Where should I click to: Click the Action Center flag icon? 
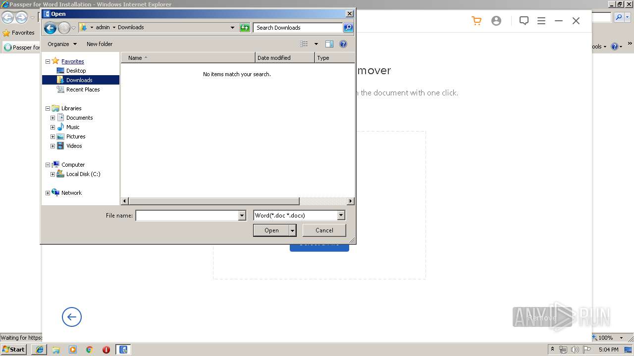tap(587, 350)
